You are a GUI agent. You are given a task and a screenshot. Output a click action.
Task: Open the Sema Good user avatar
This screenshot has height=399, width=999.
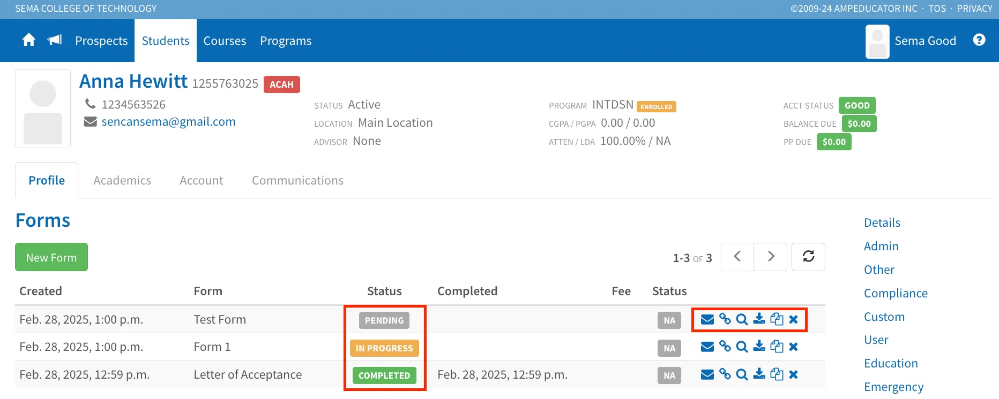pos(877,41)
